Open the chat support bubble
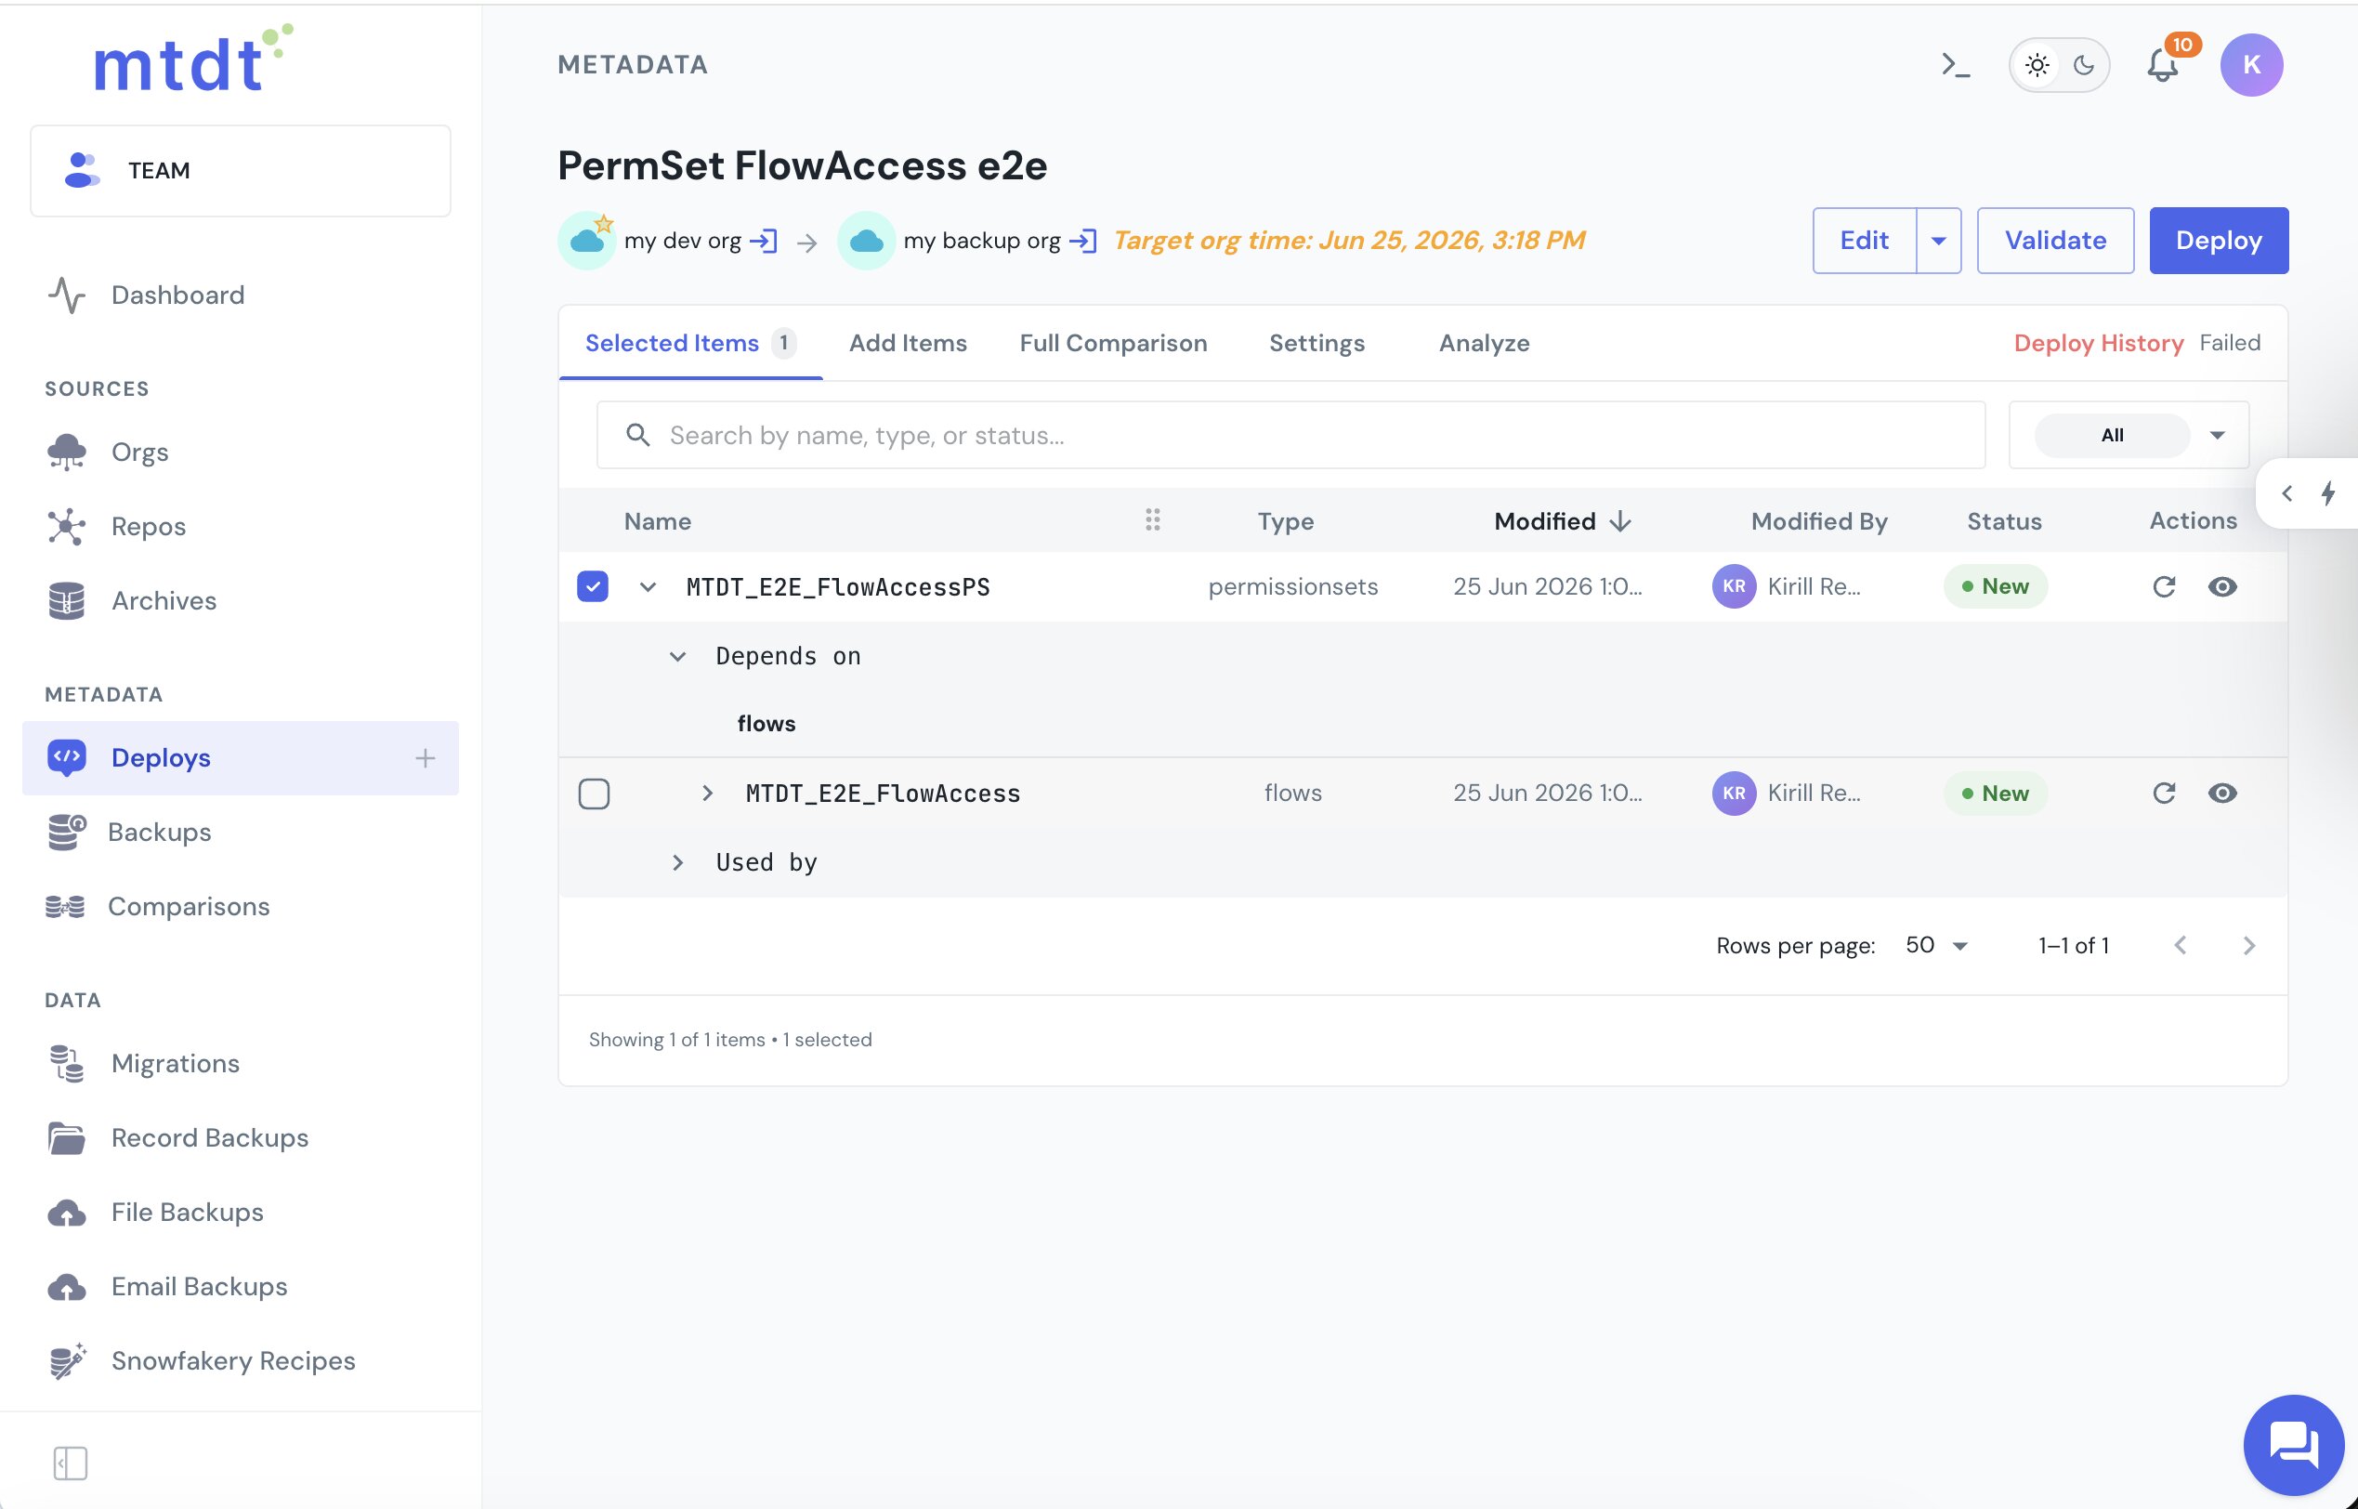The height and width of the screenshot is (1509, 2358). click(x=2293, y=1444)
